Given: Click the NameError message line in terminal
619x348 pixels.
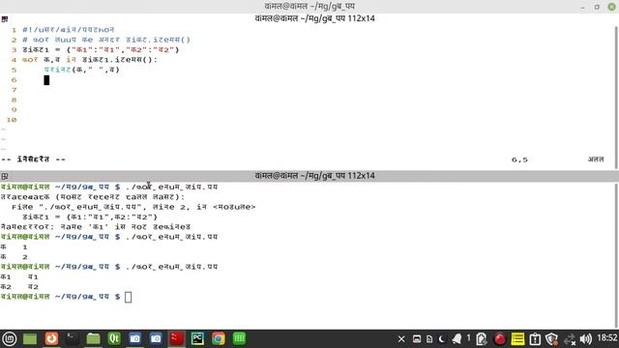Looking at the screenshot, I should click(96, 227).
